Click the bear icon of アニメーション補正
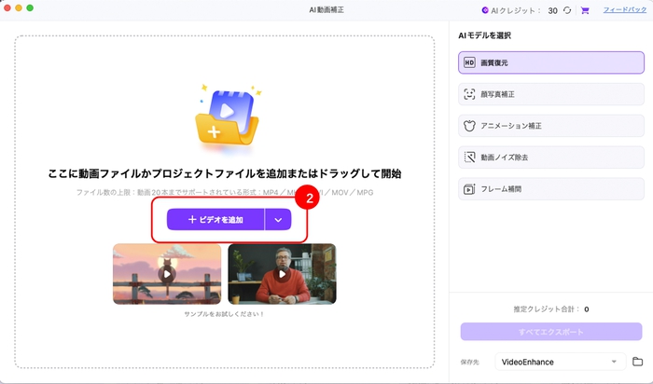653x384 pixels. tap(469, 126)
